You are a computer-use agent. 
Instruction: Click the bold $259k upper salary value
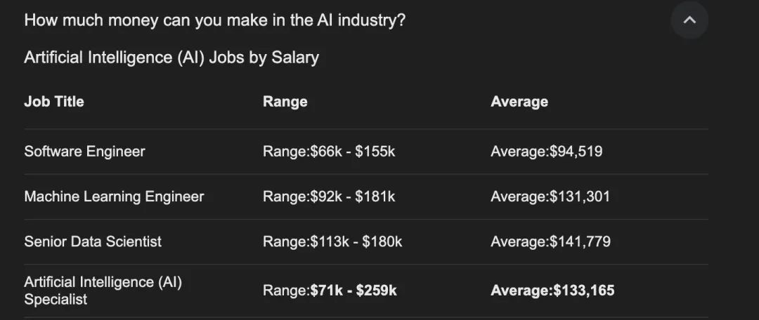click(377, 291)
